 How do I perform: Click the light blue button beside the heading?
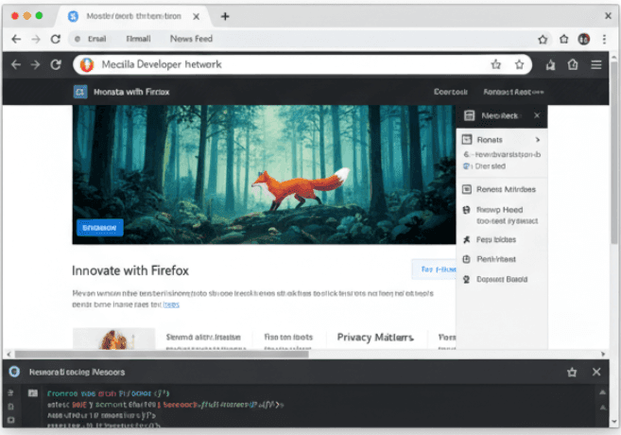pyautogui.click(x=434, y=270)
